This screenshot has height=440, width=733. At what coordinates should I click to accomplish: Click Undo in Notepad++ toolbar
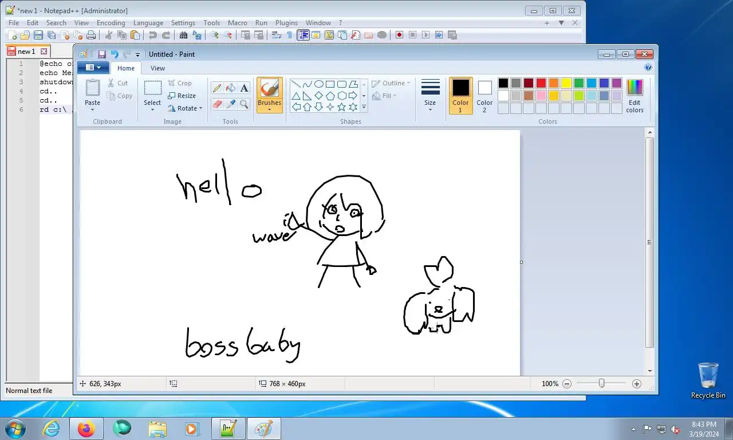[x=152, y=35]
